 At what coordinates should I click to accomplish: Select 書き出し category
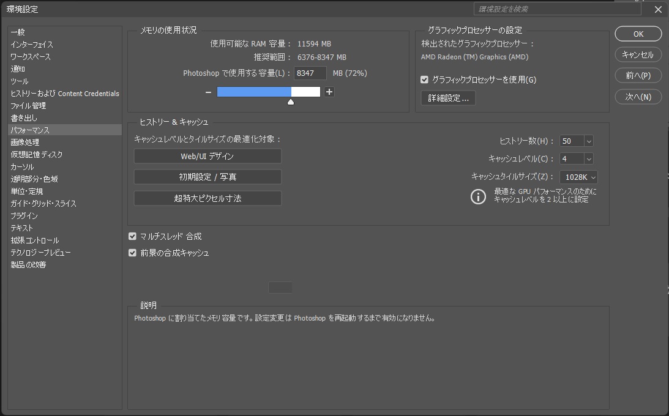coord(65,118)
